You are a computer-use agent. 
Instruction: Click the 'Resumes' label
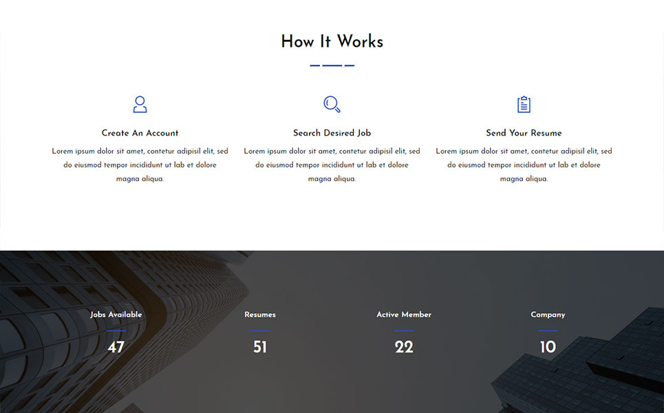tap(260, 315)
